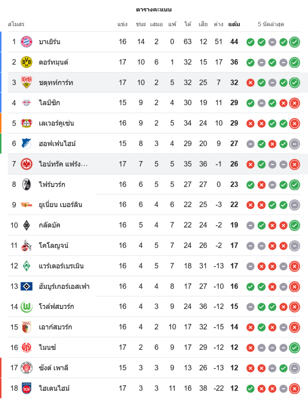Image resolution: width=308 pixels, height=404 pixels.
Task: Select the VfB Stuttgart crest icon
Action: (26, 82)
